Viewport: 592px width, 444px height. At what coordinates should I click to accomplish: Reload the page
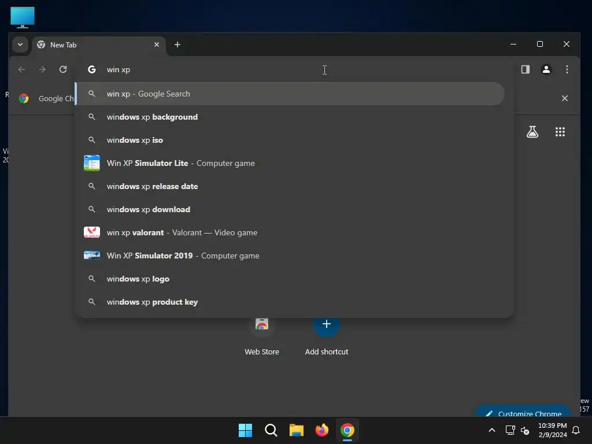coord(63,69)
